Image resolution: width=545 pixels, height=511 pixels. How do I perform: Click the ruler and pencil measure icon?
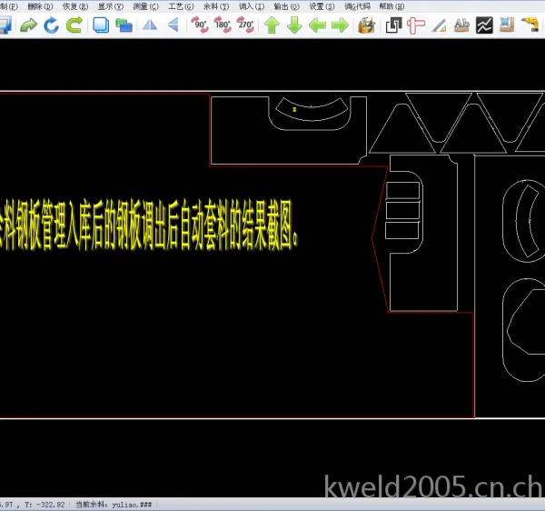pos(439,25)
